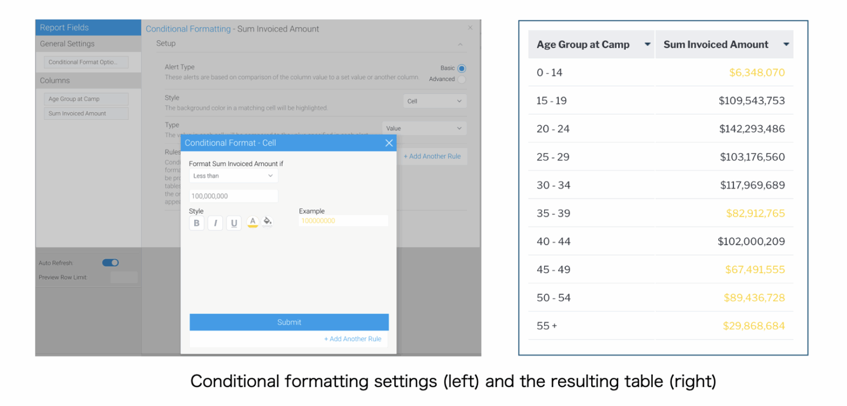The width and height of the screenshot is (847, 406).
Task: Apply italic formatting in the Style row
Action: tap(215, 223)
